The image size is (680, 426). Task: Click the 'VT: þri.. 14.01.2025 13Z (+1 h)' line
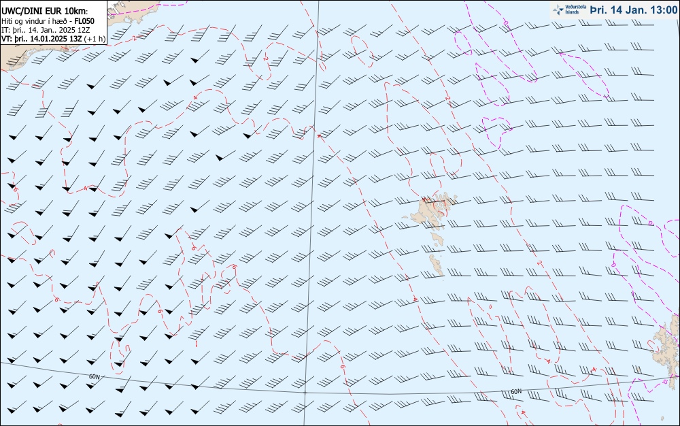point(53,39)
